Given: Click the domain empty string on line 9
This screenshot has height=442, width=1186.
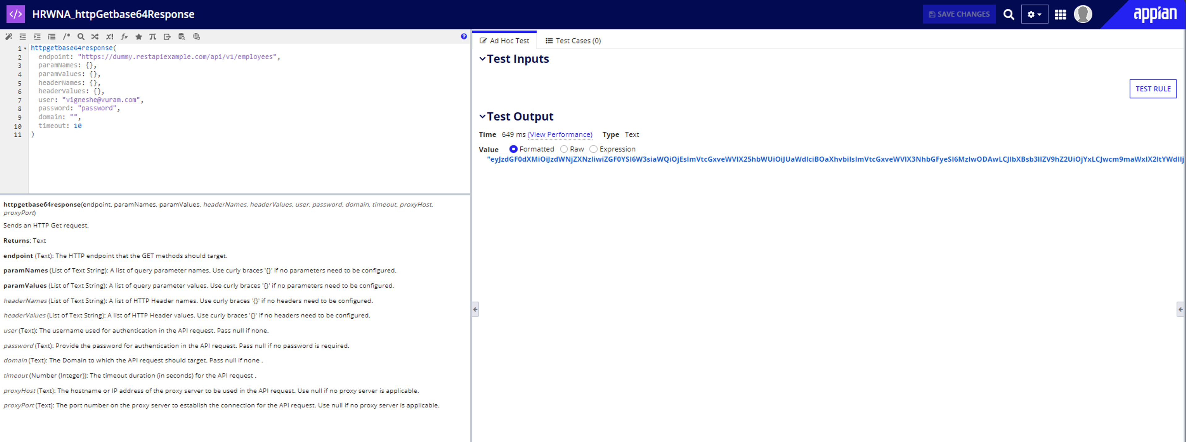Looking at the screenshot, I should (x=73, y=117).
